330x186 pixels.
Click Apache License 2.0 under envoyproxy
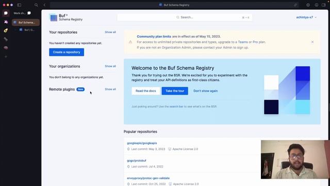[186, 184]
